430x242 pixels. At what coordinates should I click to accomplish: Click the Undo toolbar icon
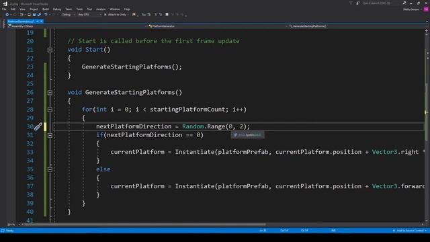coord(46,15)
